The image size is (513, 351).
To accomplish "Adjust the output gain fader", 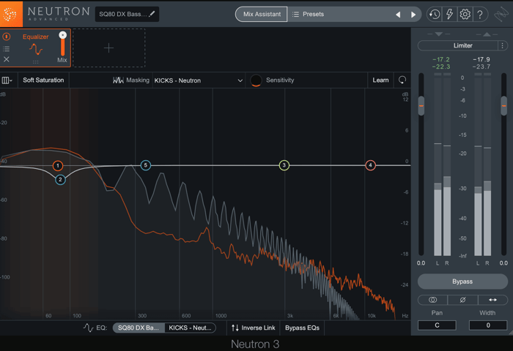I will pos(504,106).
